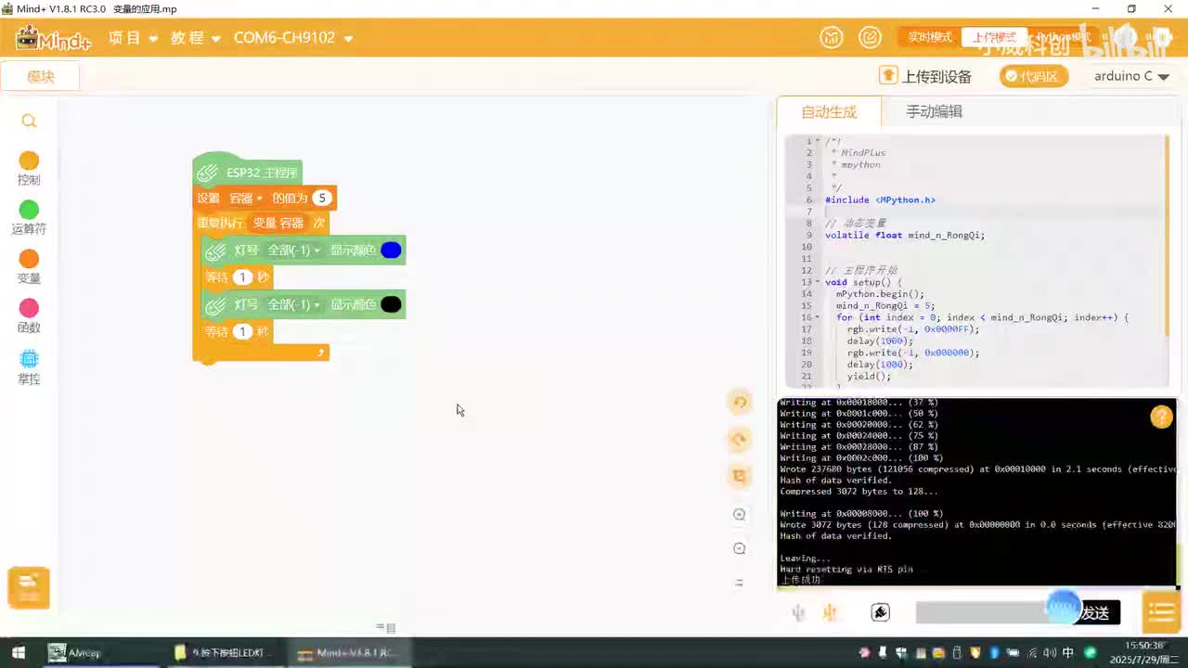Click the black color swatch
The image size is (1188, 668).
point(391,305)
